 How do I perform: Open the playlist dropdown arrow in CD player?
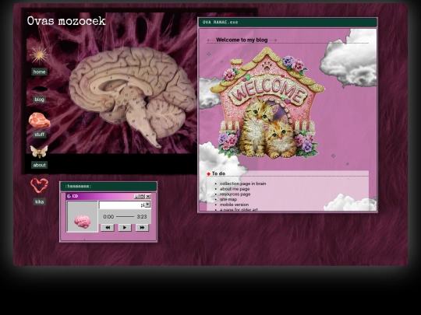click(x=147, y=205)
